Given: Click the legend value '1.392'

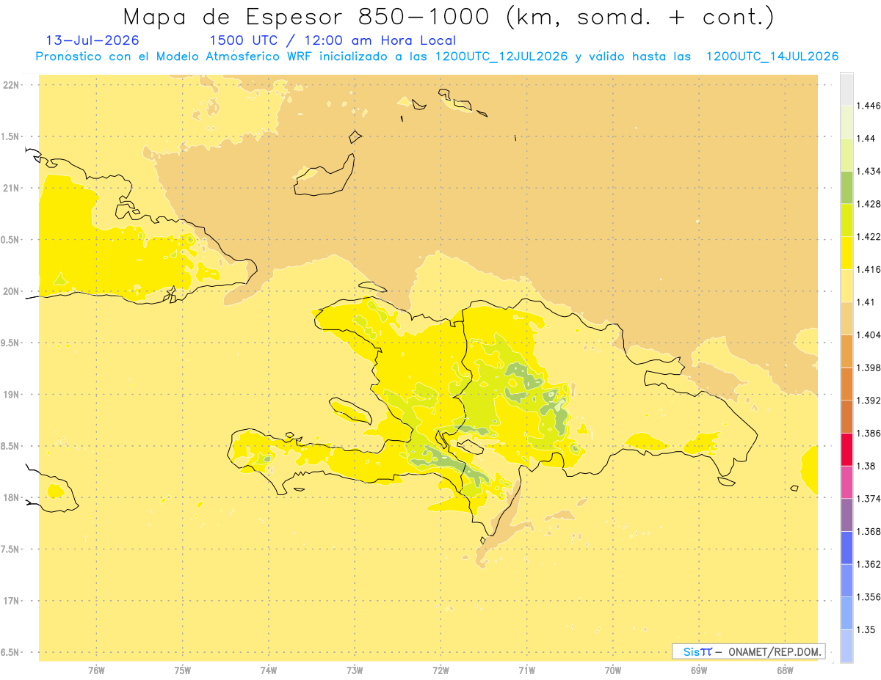Looking at the screenshot, I should pyautogui.click(x=869, y=401).
